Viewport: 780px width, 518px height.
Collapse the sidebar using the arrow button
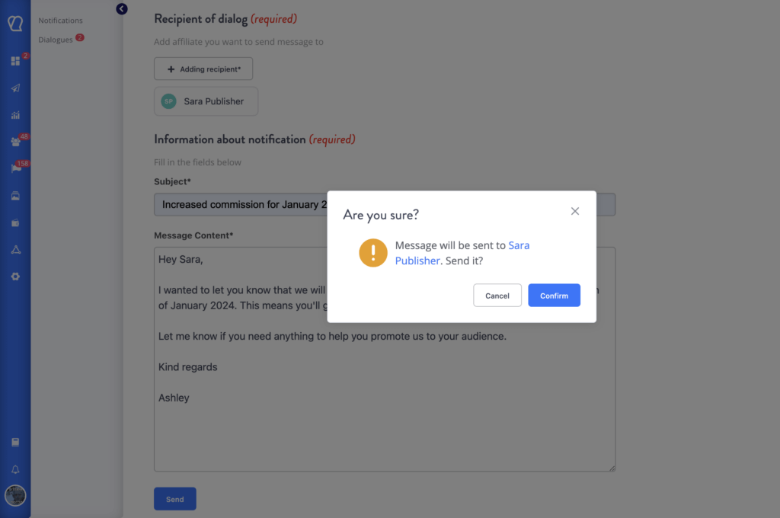(x=122, y=8)
